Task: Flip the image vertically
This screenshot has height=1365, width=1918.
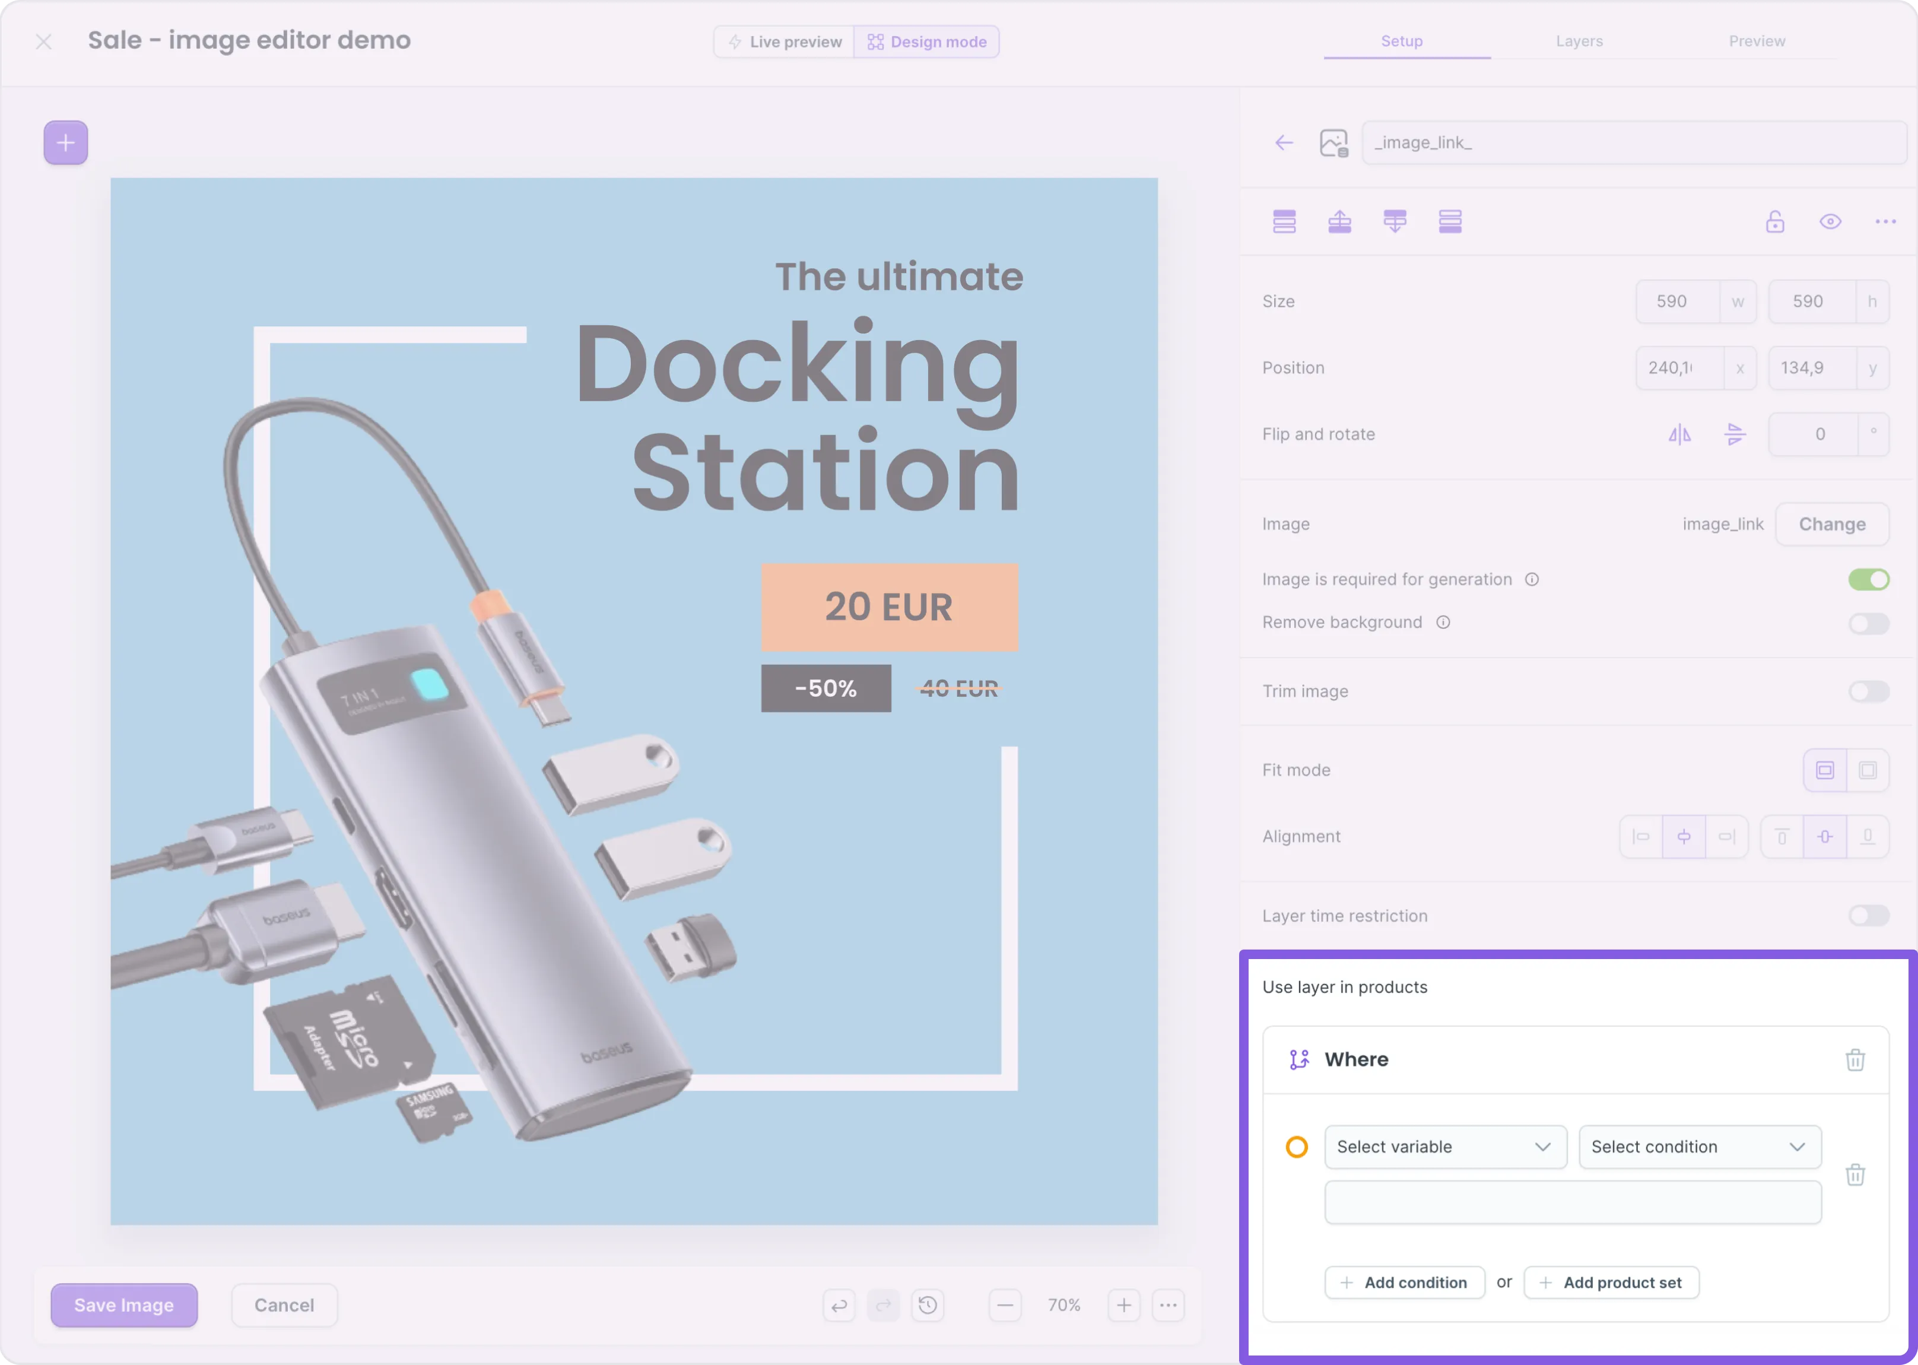Action: pyautogui.click(x=1735, y=434)
